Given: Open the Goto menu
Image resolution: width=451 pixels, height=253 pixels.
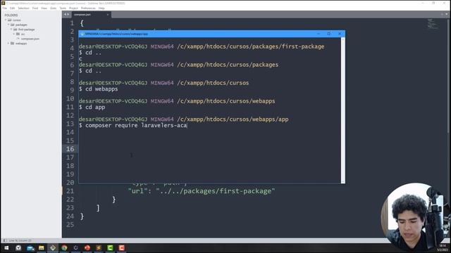Looking at the screenshot, I should pos(54,8).
